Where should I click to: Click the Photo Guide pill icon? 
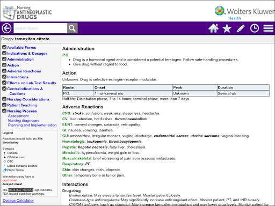[5, 170]
